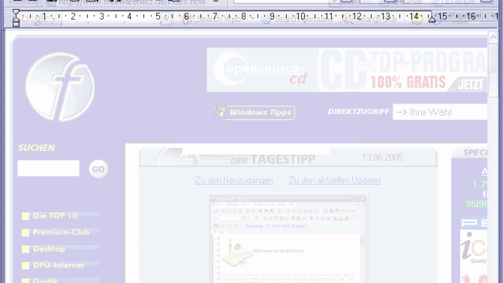Click the yellow bullet next to Premium-Club
Viewport: 503px width, 283px height.
(x=25, y=233)
